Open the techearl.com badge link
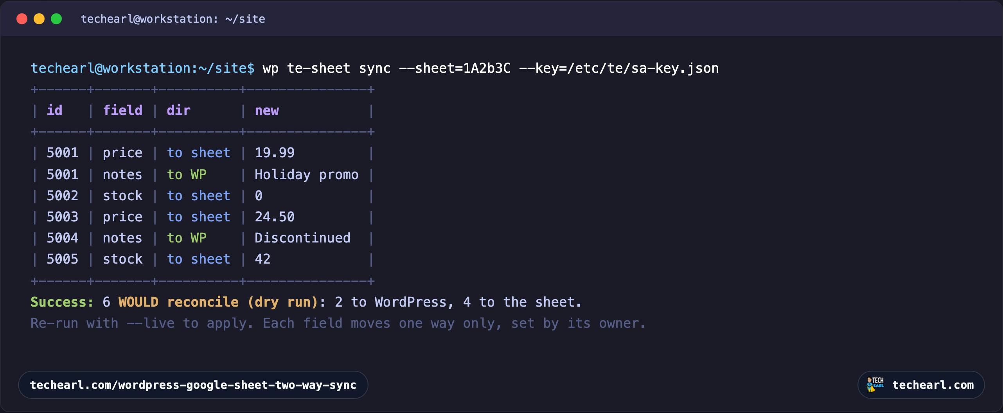The height and width of the screenshot is (413, 1003). [x=921, y=385]
